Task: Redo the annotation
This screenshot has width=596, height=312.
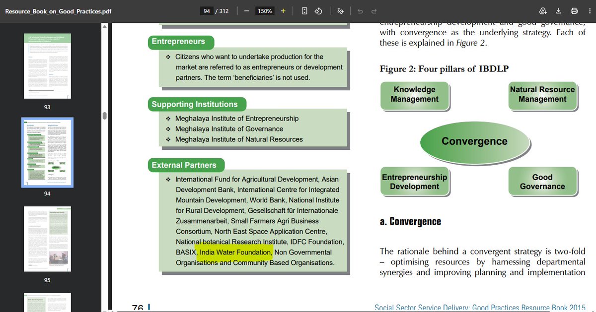Action: 374,11
